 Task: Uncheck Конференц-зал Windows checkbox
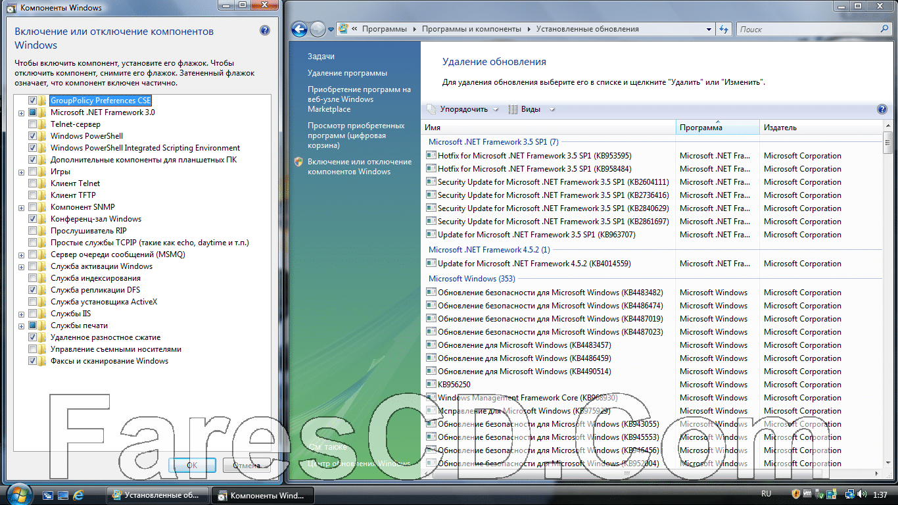32,219
